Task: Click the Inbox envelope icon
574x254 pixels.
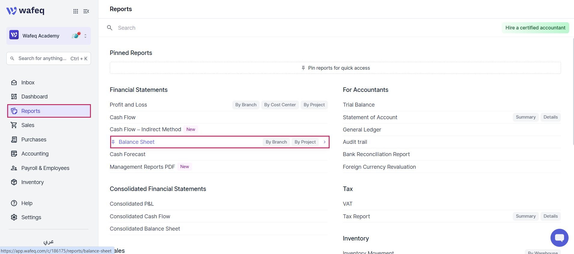Action: coord(14,83)
